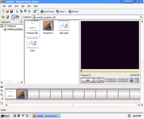The height and width of the screenshot is (119, 144).
Task: Open the View menu
Action: [x=17, y=6]
